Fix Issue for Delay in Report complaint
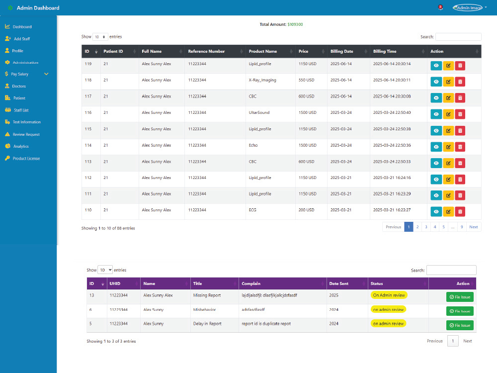The width and height of the screenshot is (497, 373). coord(460,325)
